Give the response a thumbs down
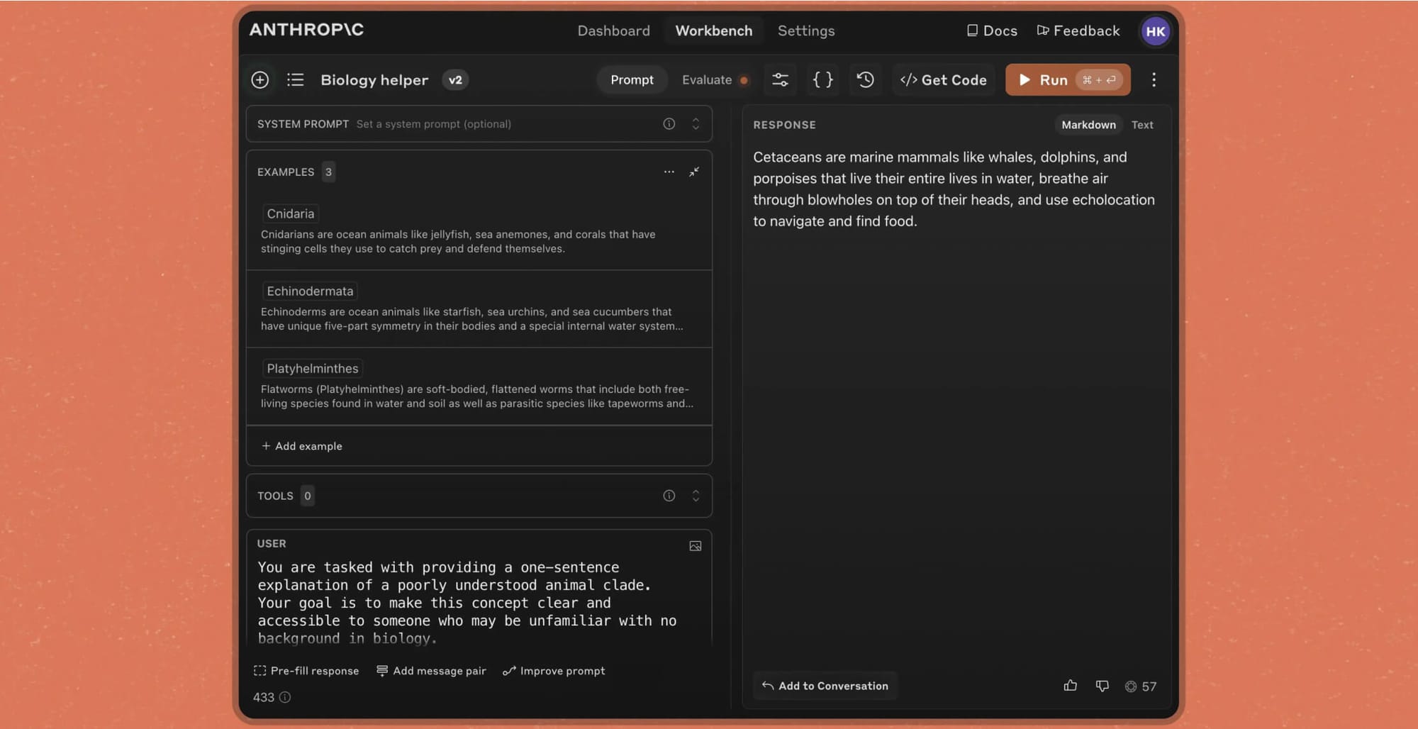 [x=1102, y=686]
